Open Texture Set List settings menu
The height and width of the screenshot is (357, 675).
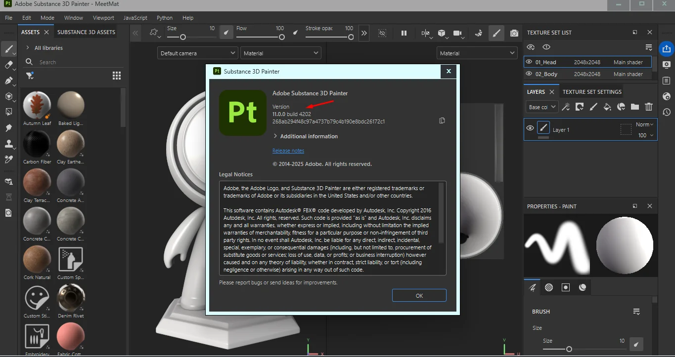coord(649,47)
